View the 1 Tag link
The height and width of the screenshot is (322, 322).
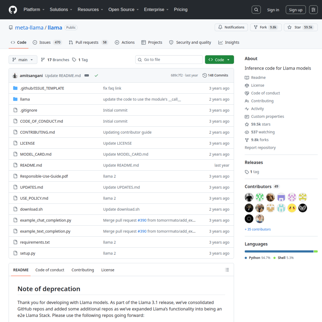click(80, 60)
